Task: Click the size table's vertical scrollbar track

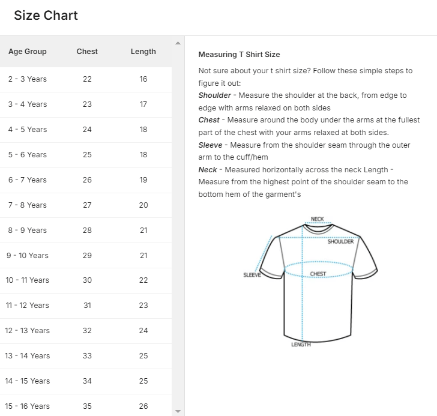Action: click(x=177, y=228)
